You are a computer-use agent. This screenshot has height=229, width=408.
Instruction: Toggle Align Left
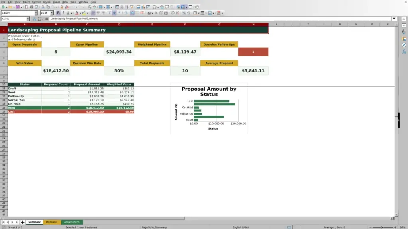[x=93, y=13]
